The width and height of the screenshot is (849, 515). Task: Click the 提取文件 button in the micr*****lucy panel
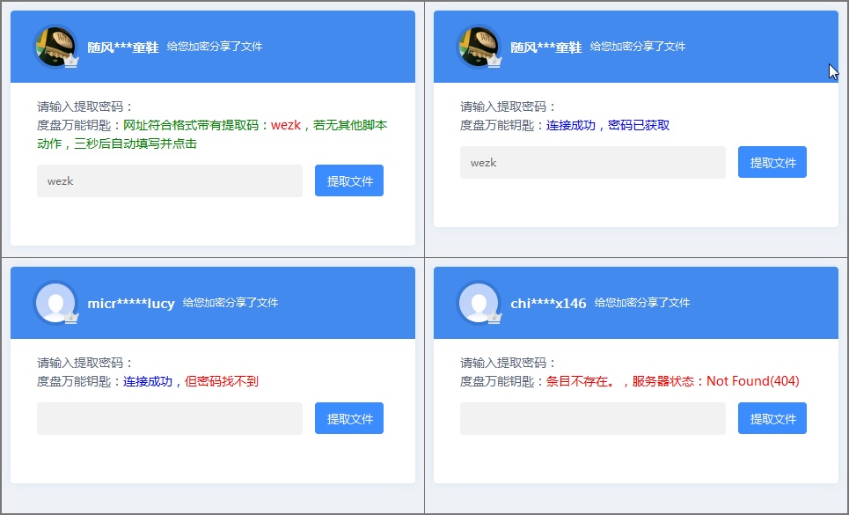point(349,418)
